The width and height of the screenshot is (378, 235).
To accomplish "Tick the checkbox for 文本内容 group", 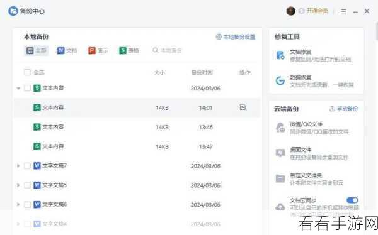I will [x=28, y=88].
